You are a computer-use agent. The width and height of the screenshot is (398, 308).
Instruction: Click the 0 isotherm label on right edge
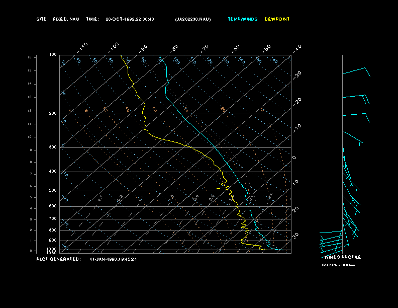pos(294,158)
